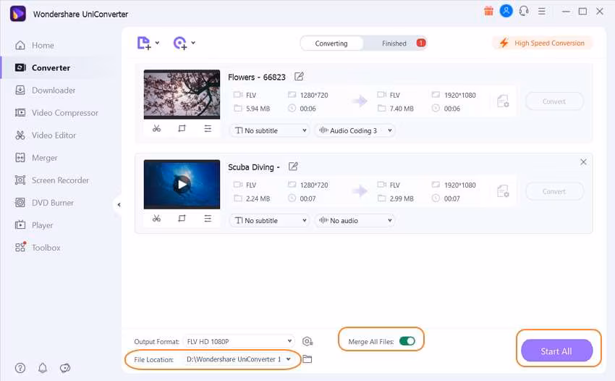The image size is (615, 381).
Task: Open Toolbox from the sidebar
Action: click(x=46, y=248)
